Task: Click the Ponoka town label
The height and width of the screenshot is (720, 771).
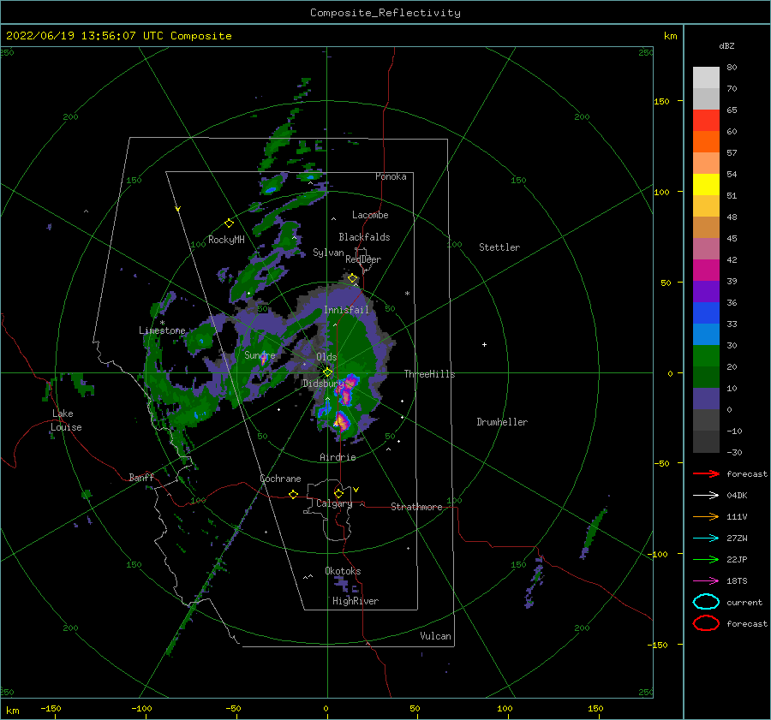Action: (x=391, y=176)
